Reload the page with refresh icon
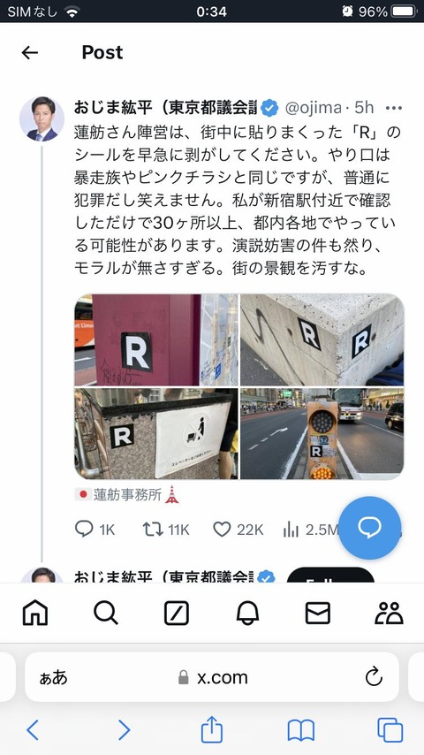This screenshot has height=755, width=424. click(x=374, y=677)
